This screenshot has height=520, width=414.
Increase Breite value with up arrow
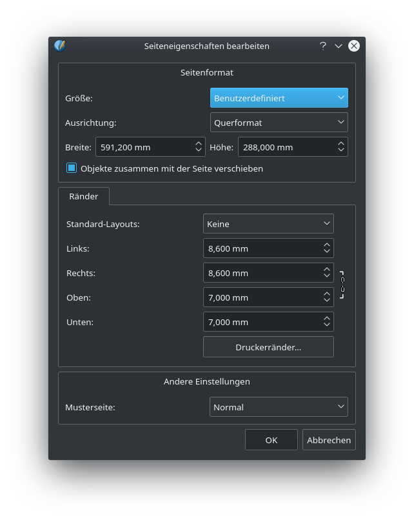[199, 143]
